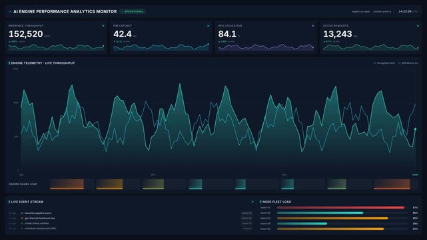
Task: Click the shard tag on the tokenizer.pipeline.warm row
Action: point(246,213)
